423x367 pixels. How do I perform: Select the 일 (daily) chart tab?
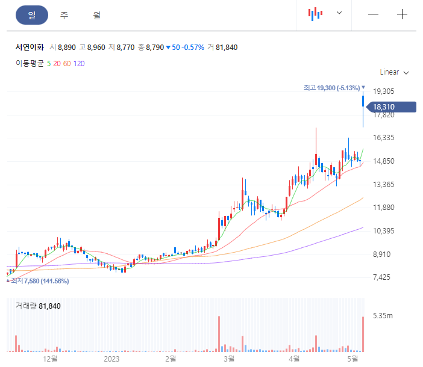tap(32, 15)
